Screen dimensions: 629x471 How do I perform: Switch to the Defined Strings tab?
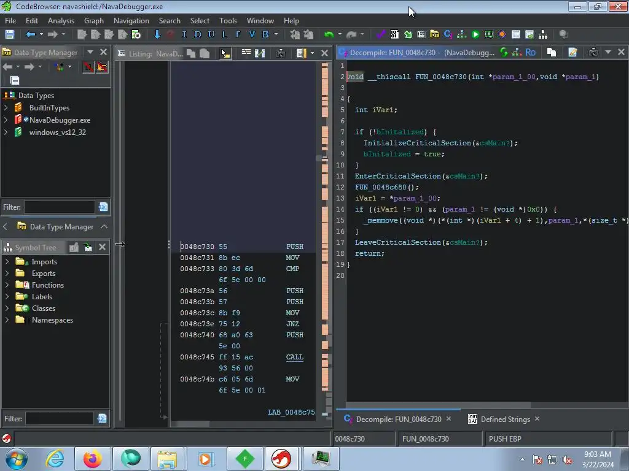tap(505, 419)
